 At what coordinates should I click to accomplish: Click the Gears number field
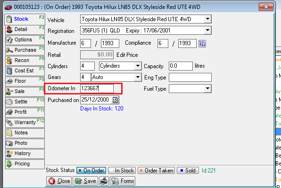[x=85, y=77]
